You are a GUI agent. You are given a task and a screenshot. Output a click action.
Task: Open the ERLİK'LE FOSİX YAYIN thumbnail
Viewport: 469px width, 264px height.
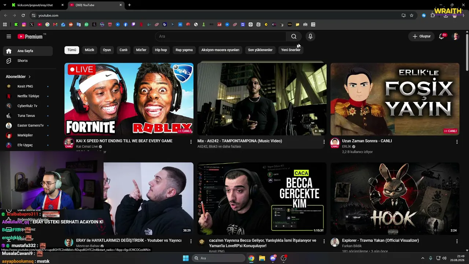pyautogui.click(x=395, y=99)
